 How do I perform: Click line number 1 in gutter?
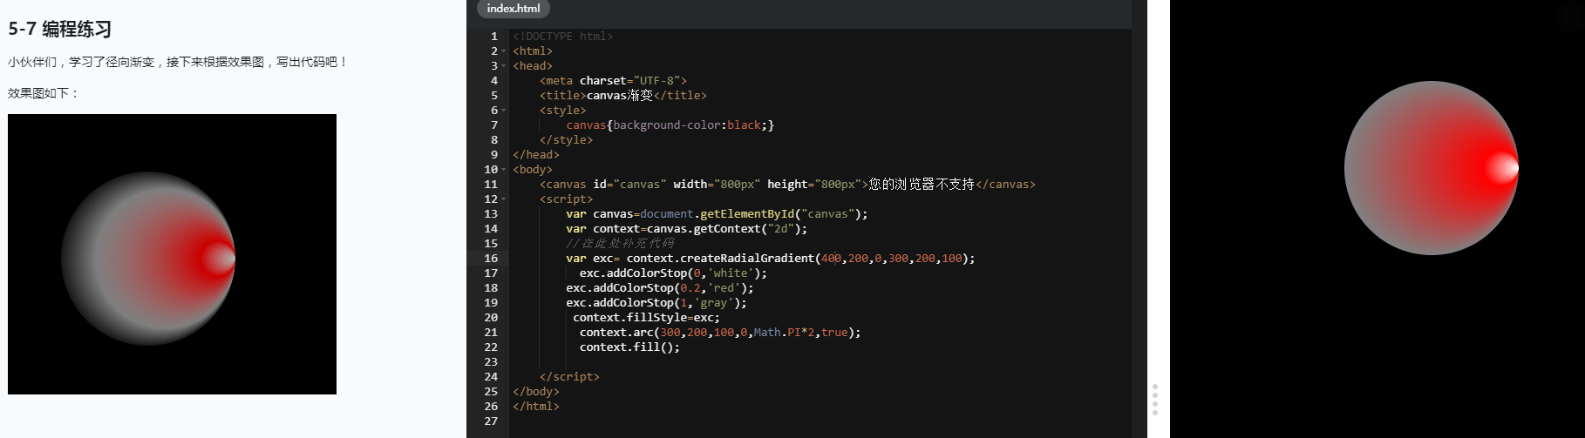(494, 37)
